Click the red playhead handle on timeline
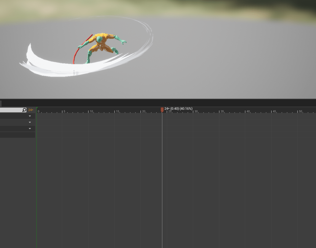 [x=162, y=110]
